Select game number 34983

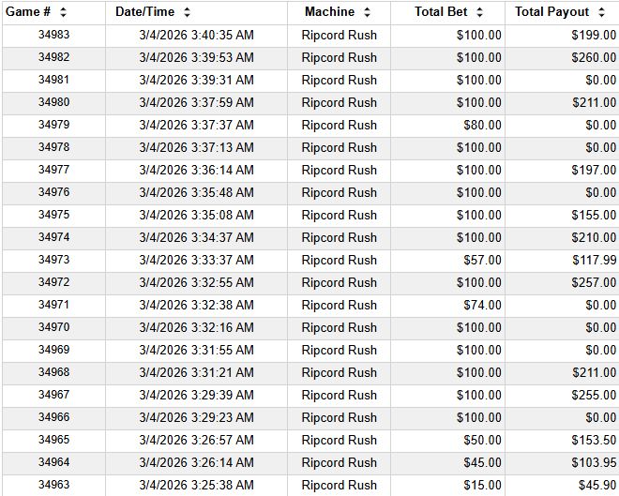(53, 35)
